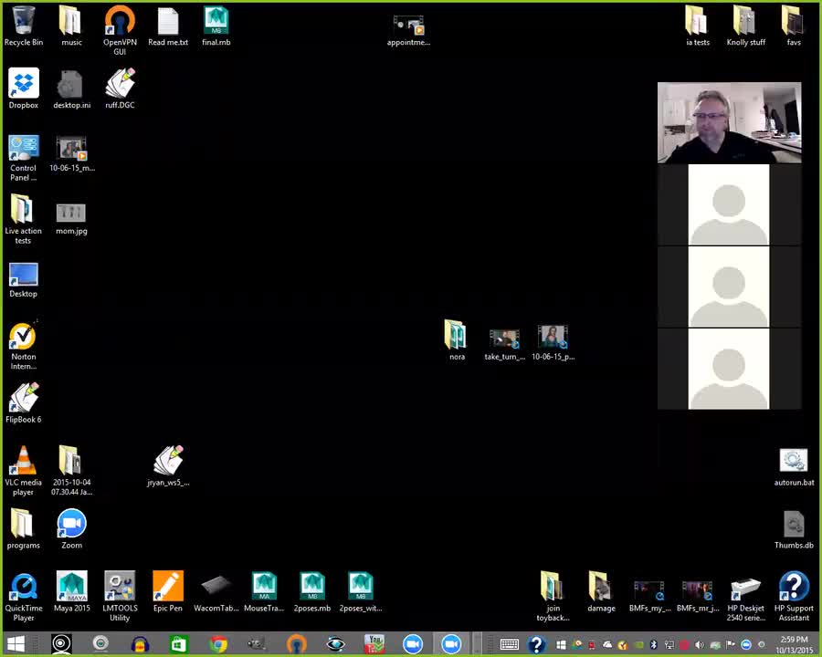Select the 2poses_wit... Maya file
This screenshot has width=822, height=657.
pos(361,591)
